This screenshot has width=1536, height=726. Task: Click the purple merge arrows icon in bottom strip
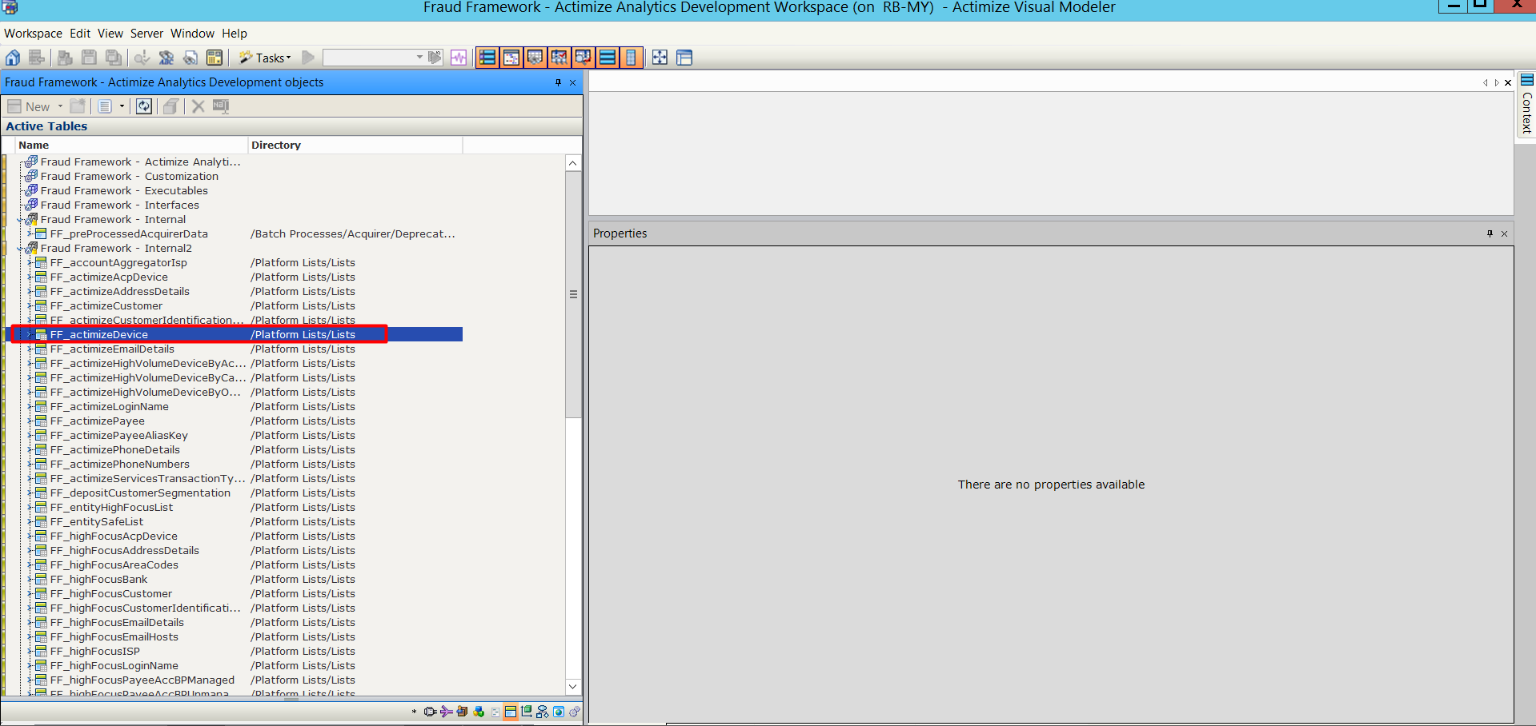click(x=446, y=712)
